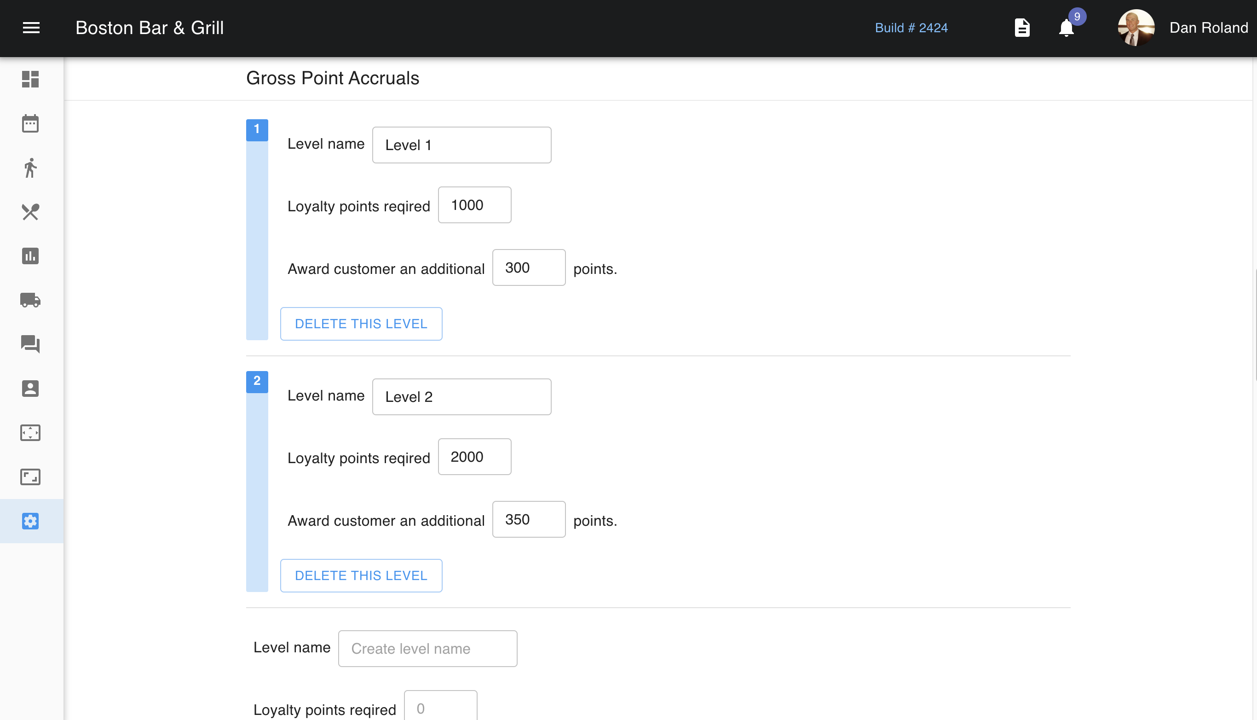Open the calendar icon in sidebar
Viewport: 1257px width, 720px height.
pos(30,124)
